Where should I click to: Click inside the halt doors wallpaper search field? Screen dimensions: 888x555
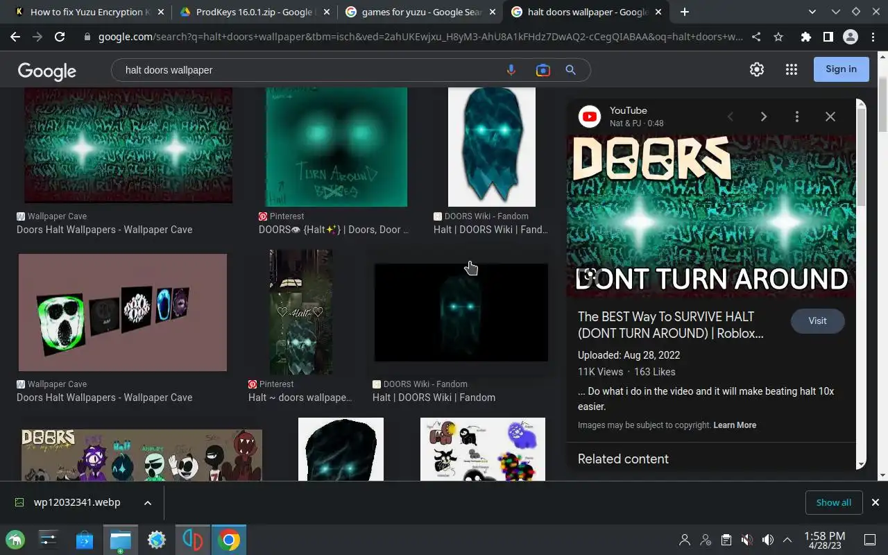309,70
